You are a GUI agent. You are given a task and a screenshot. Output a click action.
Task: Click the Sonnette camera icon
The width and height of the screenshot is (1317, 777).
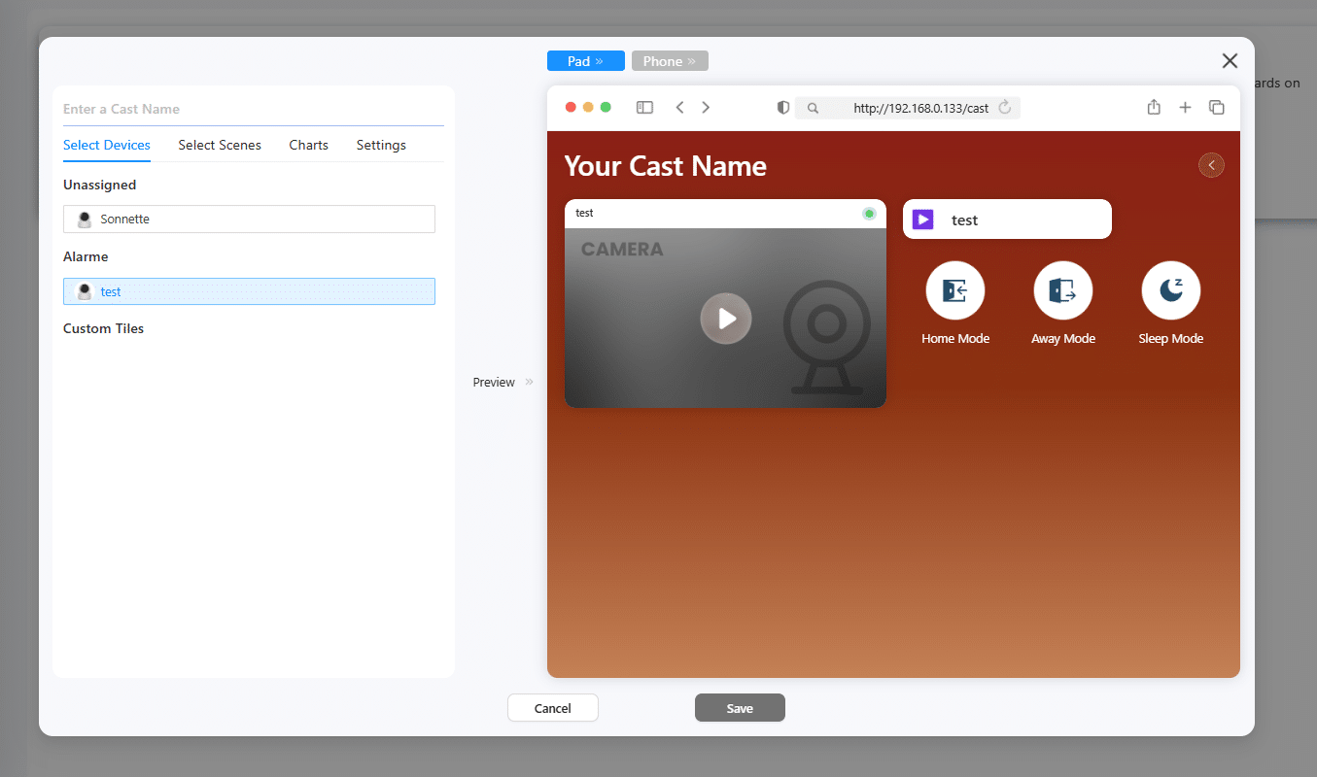click(x=85, y=220)
